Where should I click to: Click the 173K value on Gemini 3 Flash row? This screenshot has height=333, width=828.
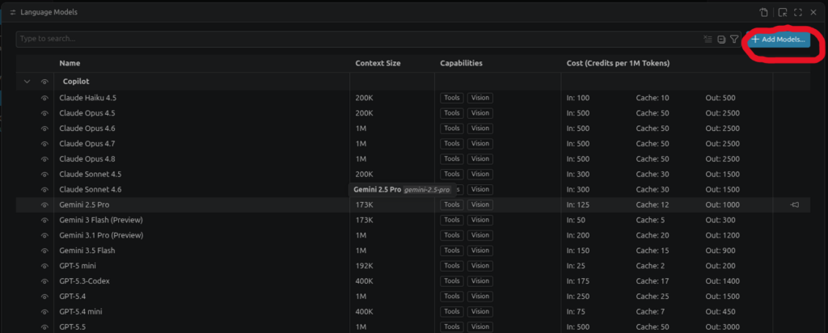click(x=365, y=220)
